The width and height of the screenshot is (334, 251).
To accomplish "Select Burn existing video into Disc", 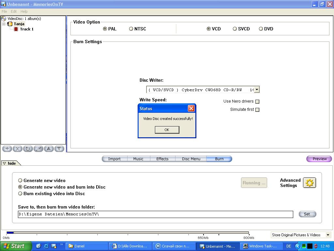I will pyautogui.click(x=20, y=193).
